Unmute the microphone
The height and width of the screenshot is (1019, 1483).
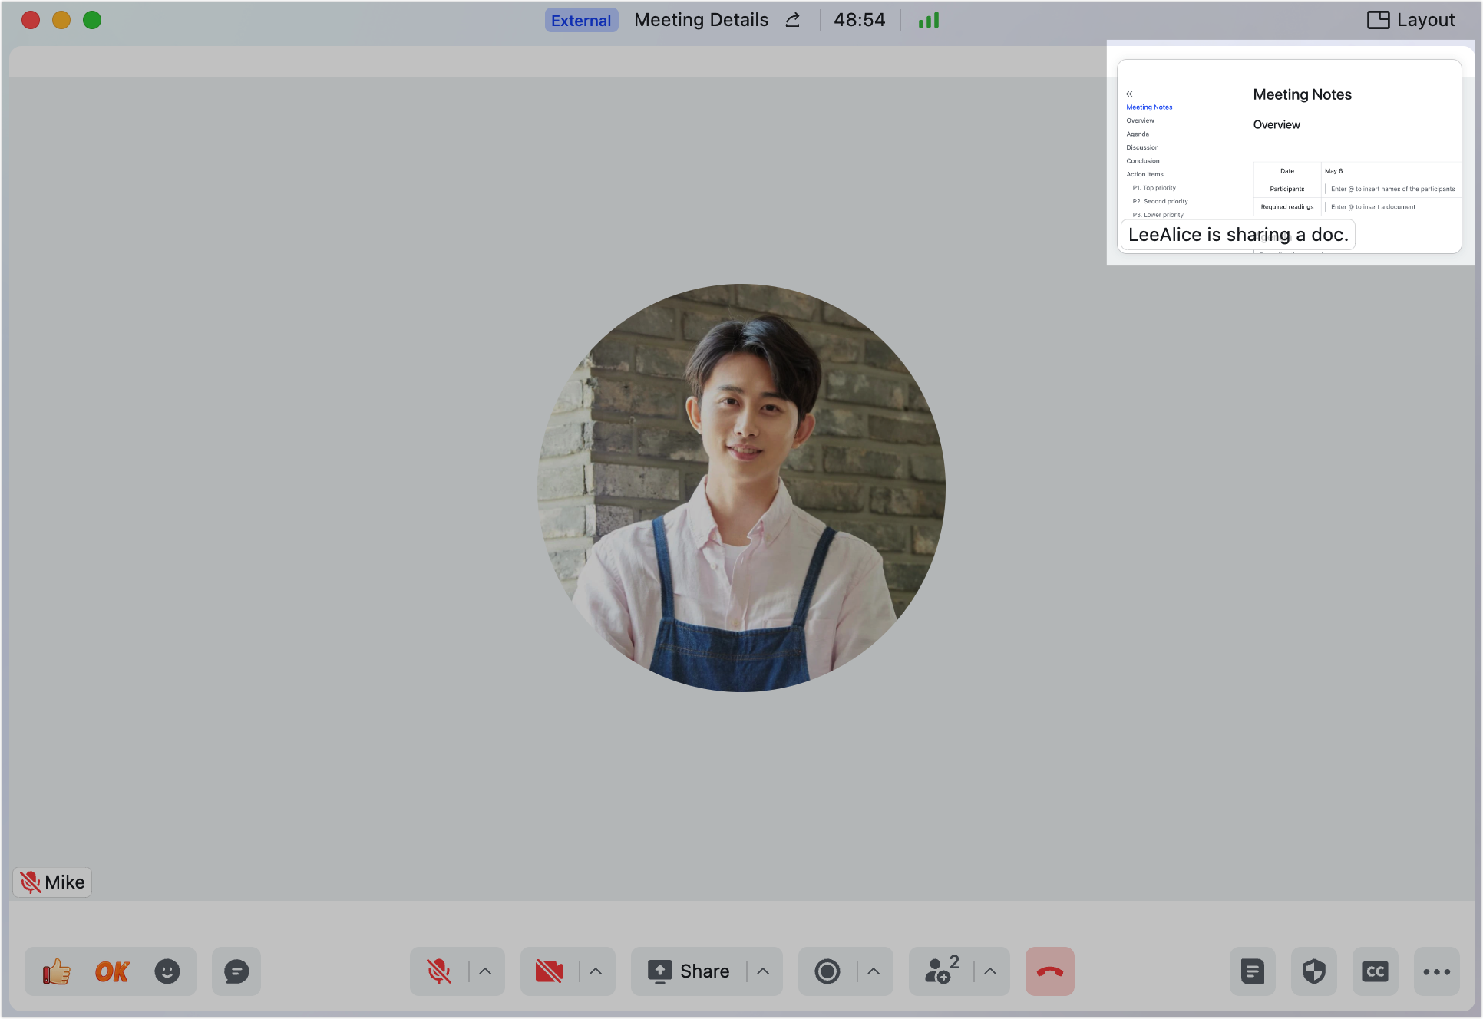(x=439, y=971)
